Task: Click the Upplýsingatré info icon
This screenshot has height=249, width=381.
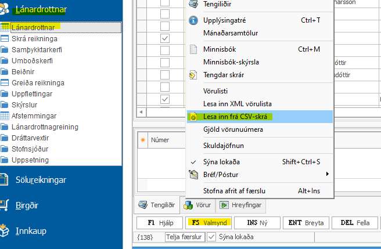Action: pyautogui.click(x=193, y=20)
